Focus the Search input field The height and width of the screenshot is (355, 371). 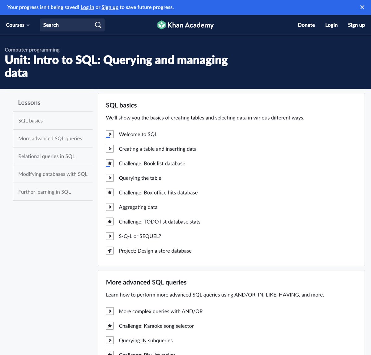72,25
